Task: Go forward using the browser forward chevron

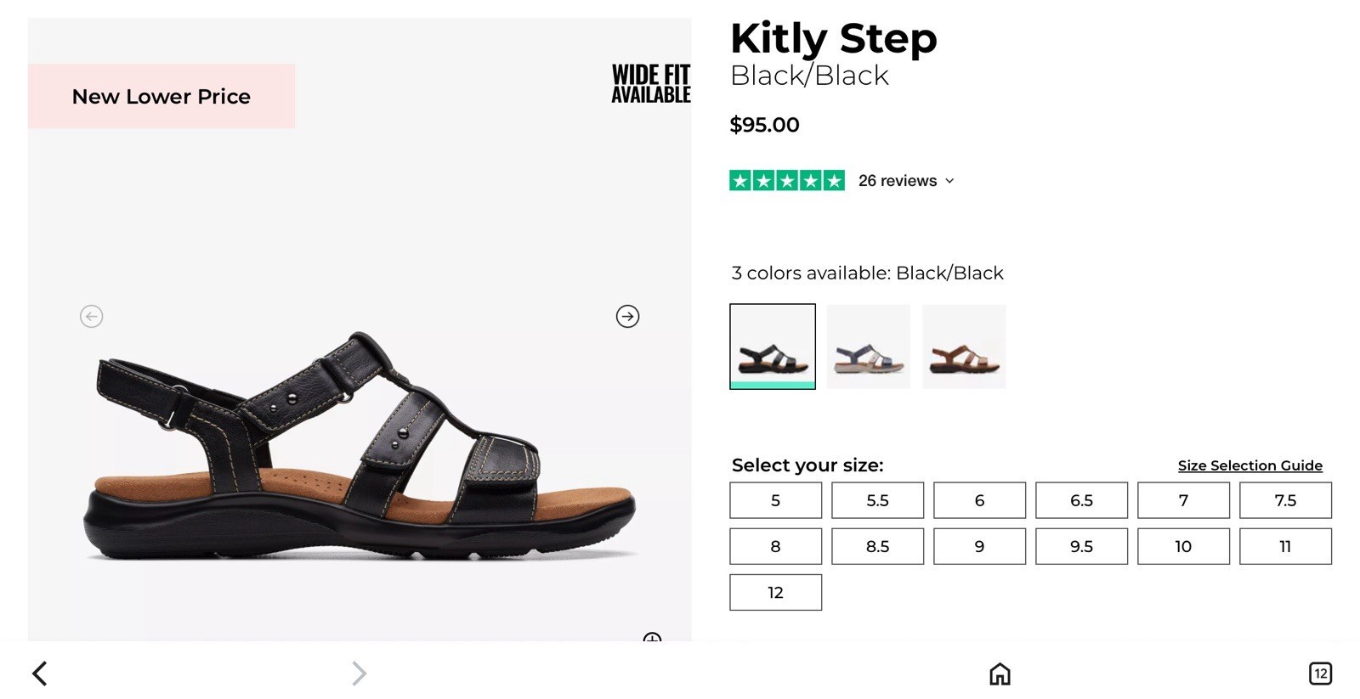Action: tap(359, 674)
